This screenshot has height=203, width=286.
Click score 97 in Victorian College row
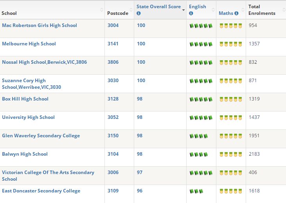click(140, 172)
